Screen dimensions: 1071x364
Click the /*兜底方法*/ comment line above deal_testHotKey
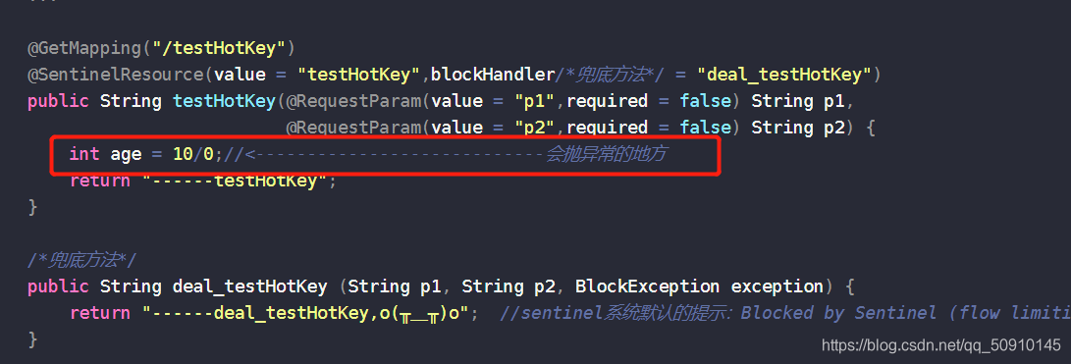coord(81,260)
